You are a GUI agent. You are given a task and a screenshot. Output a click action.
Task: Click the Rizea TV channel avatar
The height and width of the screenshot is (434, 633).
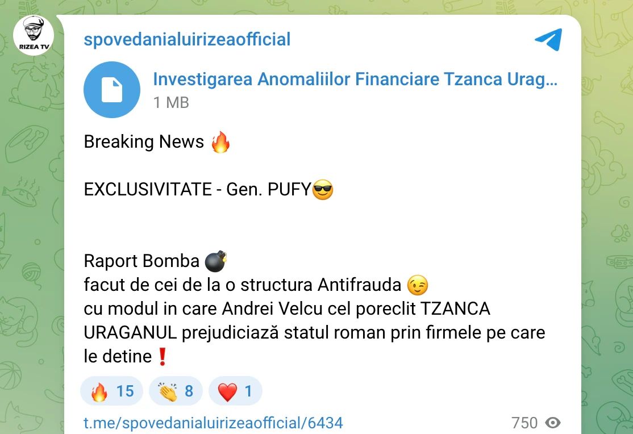point(34,35)
